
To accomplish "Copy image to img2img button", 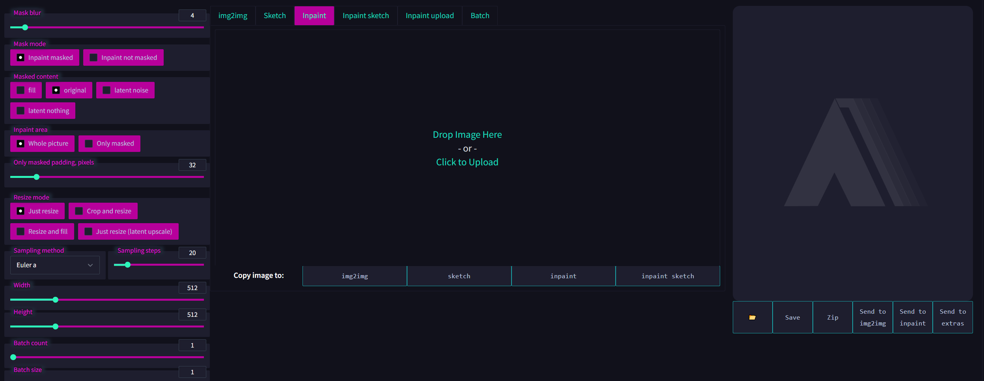I will tap(355, 276).
